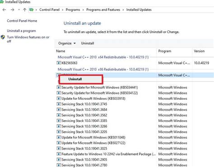Click icon of Servicing Stack 10.0.19041.3205
Screen dimensions: 214x168
(59, 132)
